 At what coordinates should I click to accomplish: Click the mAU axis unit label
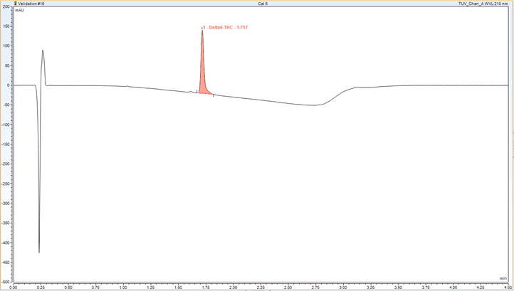pyautogui.click(x=20, y=11)
